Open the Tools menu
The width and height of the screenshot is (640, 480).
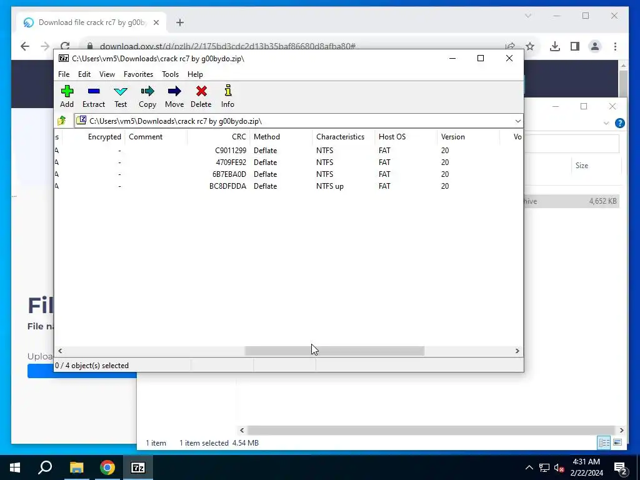tap(170, 74)
